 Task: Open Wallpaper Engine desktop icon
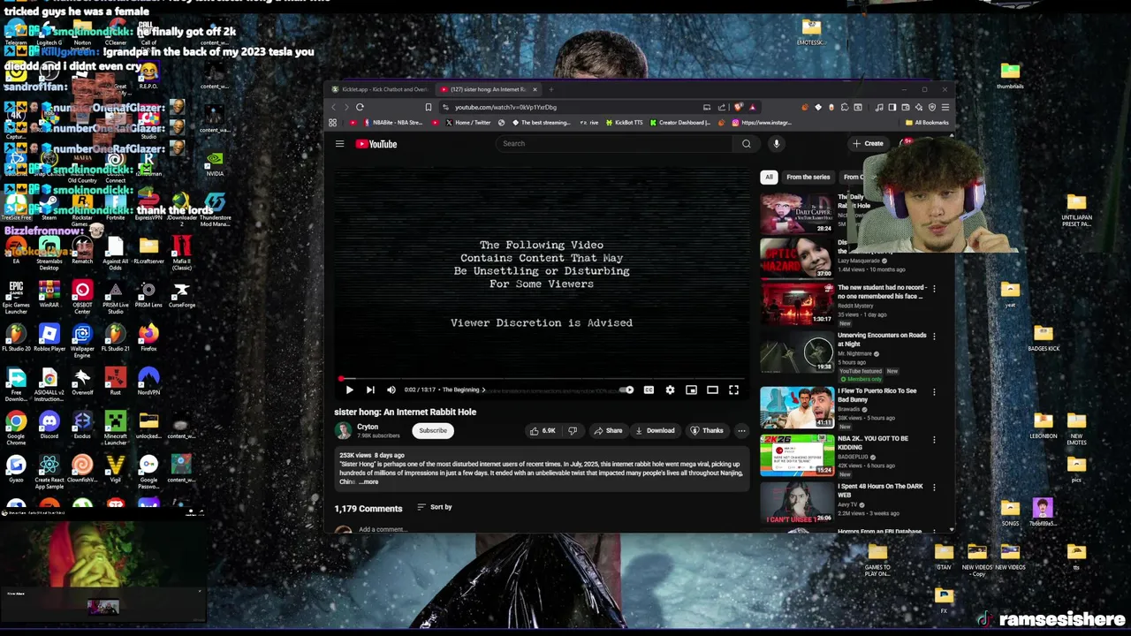[82, 340]
